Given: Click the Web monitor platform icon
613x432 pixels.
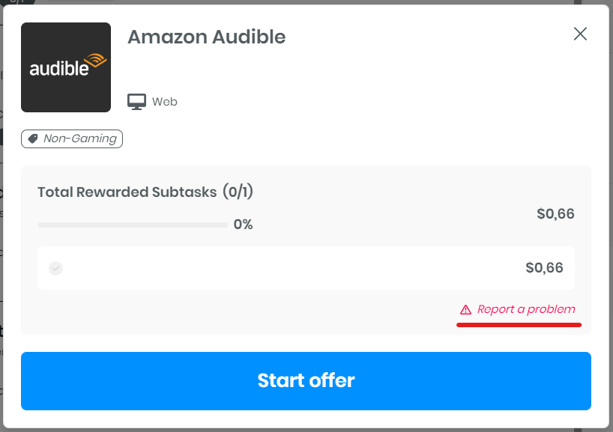Looking at the screenshot, I should (x=136, y=102).
